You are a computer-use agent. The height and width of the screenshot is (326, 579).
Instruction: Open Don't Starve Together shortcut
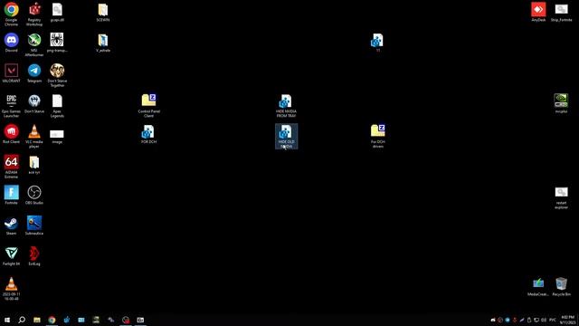tap(57, 75)
